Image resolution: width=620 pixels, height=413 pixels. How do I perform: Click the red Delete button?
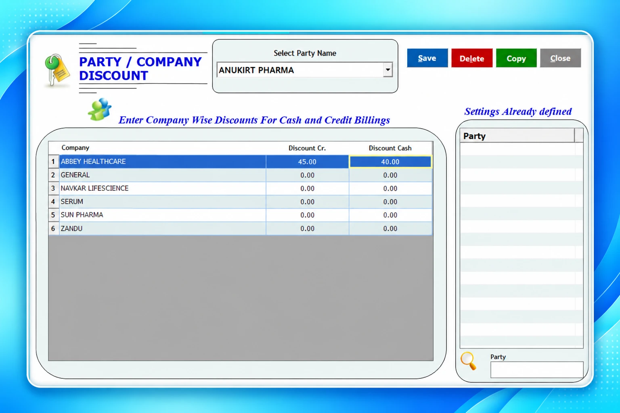tap(471, 58)
